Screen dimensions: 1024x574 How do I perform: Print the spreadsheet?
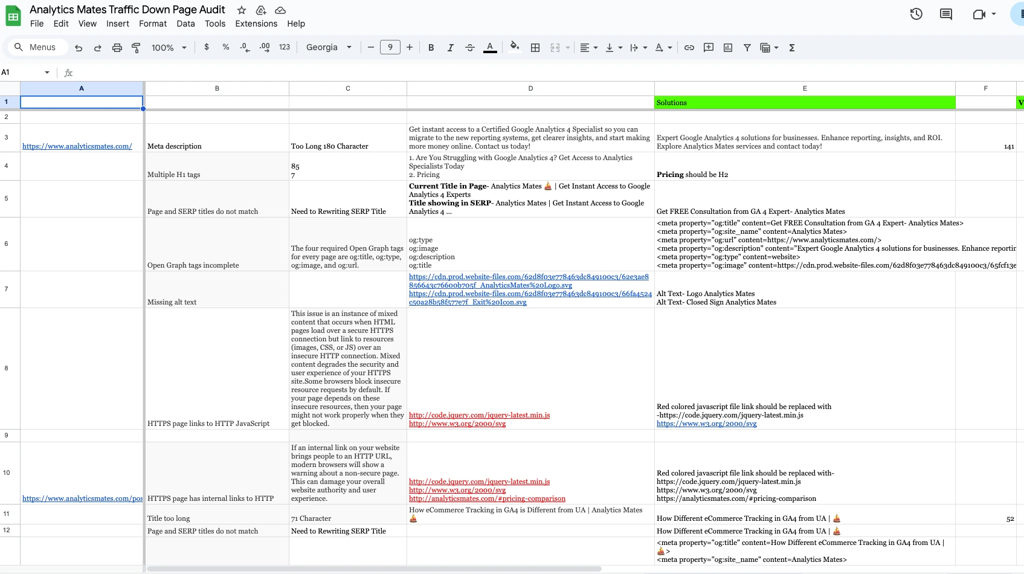pos(117,48)
